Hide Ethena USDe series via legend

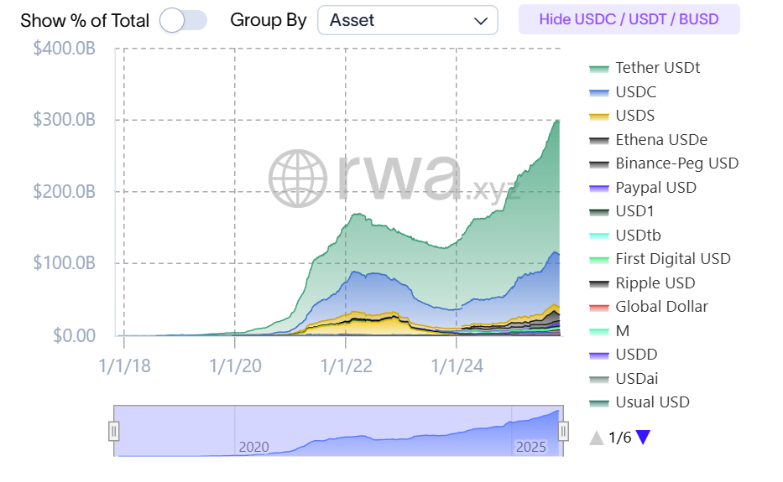click(660, 140)
